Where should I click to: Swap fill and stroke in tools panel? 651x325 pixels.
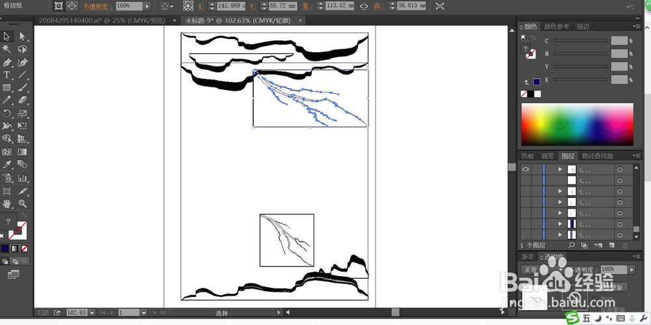[x=24, y=216]
